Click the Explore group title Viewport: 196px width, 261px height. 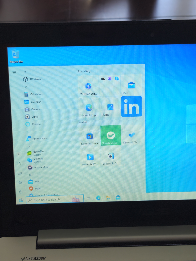tap(83, 122)
